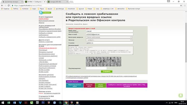Show hidden tray icons chevron

click(x=166, y=103)
